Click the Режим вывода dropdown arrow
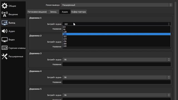The height and width of the screenshot is (100, 178). pos(170,5)
